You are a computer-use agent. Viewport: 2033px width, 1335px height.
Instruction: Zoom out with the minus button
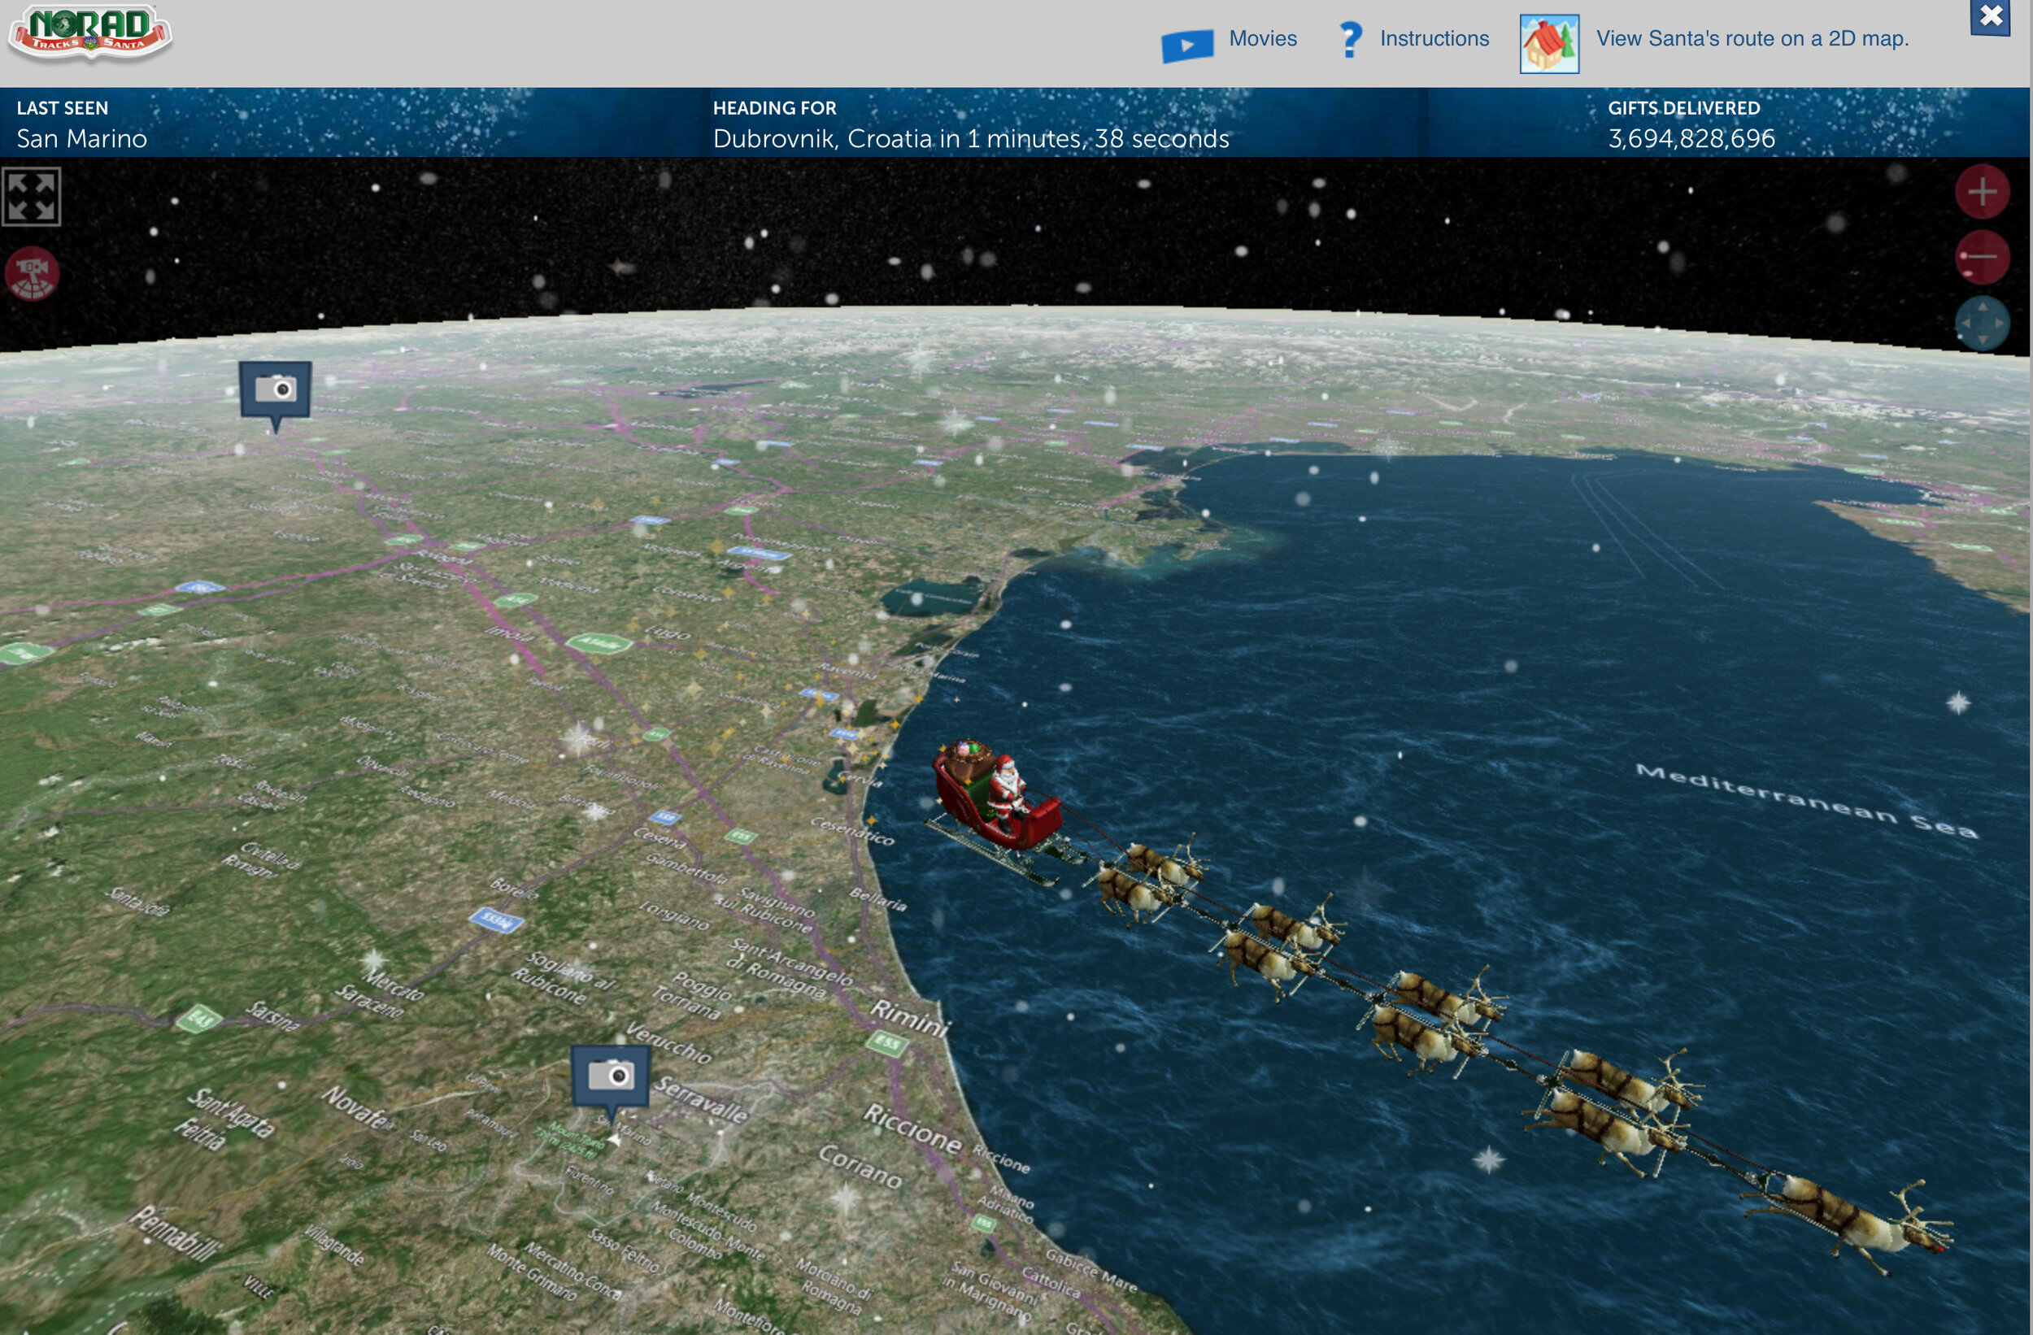pyautogui.click(x=1982, y=256)
